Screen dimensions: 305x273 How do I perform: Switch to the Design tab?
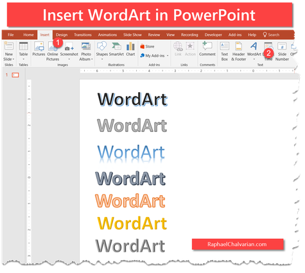pyautogui.click(x=62, y=35)
